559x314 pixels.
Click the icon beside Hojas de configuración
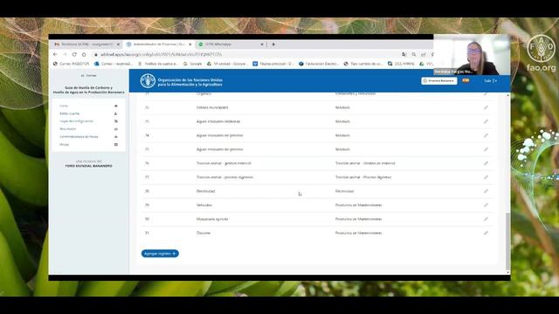pos(116,121)
